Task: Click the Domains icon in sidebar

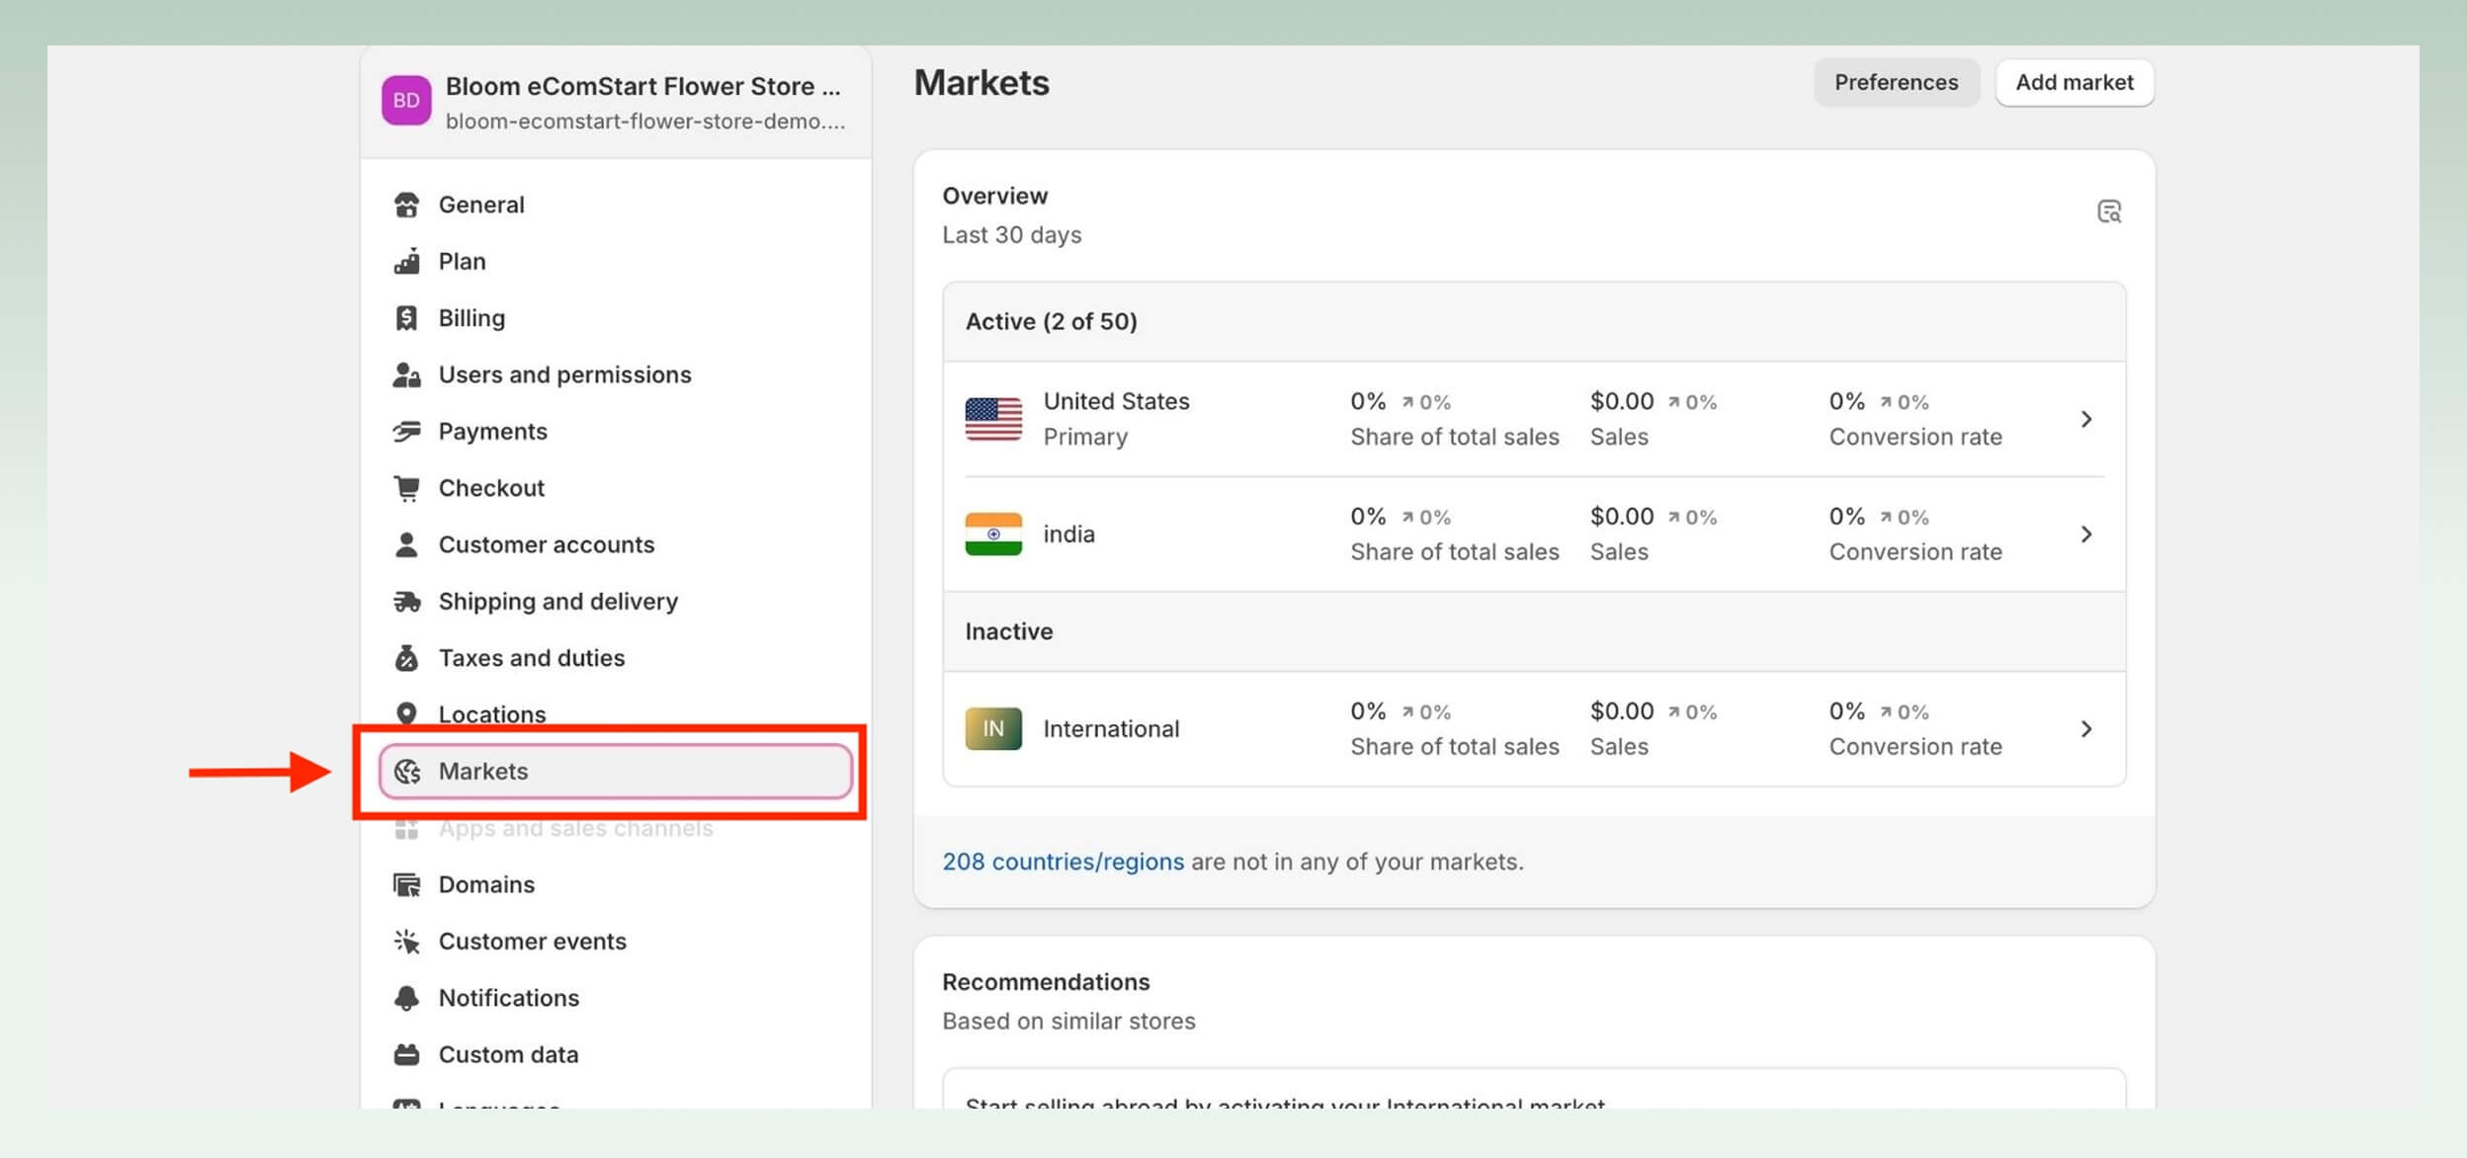Action: pyautogui.click(x=406, y=884)
